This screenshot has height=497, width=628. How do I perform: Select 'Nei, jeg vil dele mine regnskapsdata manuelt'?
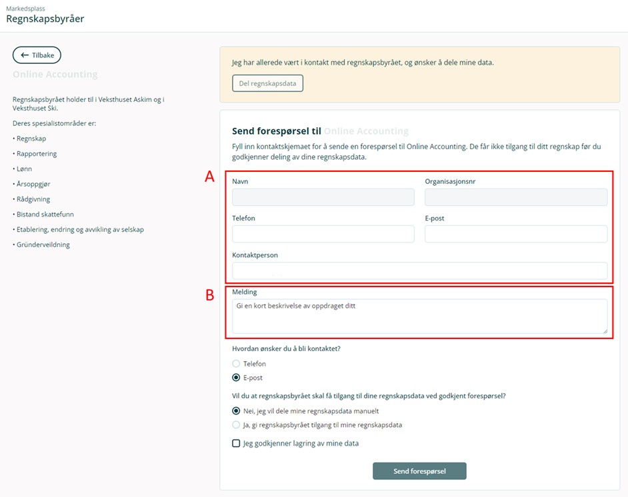click(x=236, y=411)
